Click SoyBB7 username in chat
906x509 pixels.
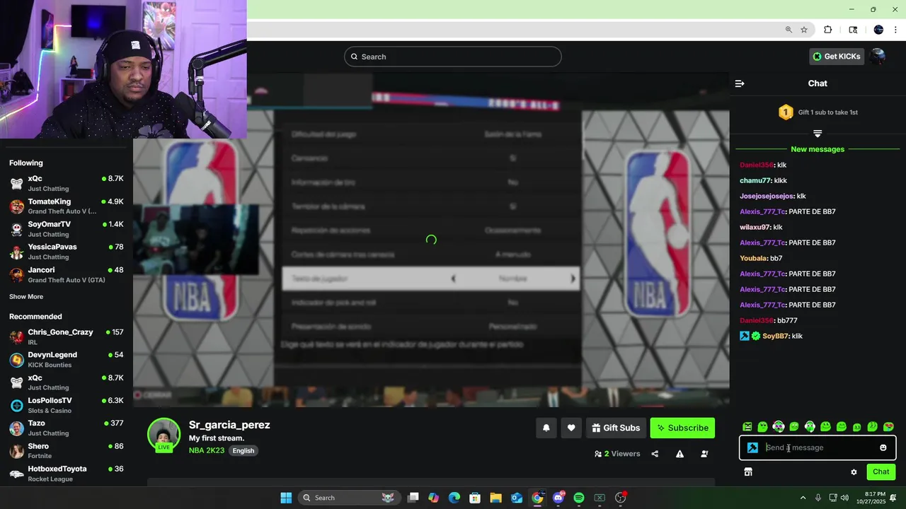pos(775,336)
